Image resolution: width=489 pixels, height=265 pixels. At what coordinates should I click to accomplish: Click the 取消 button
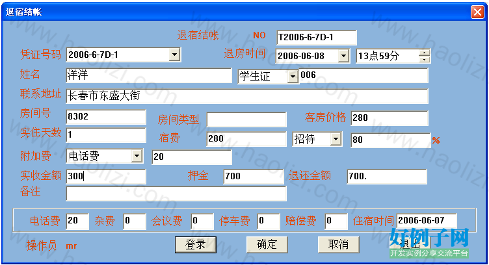pos(338,244)
